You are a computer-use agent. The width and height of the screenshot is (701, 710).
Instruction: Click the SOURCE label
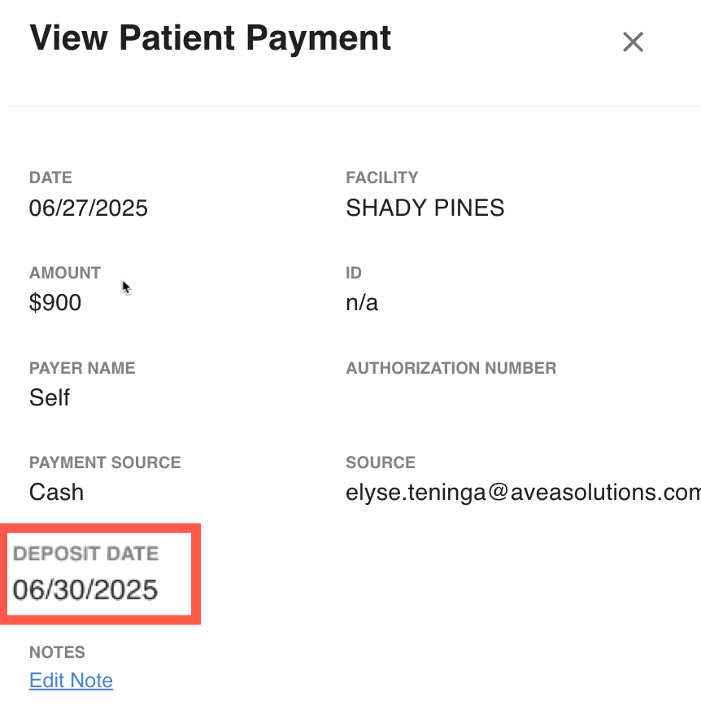point(381,462)
